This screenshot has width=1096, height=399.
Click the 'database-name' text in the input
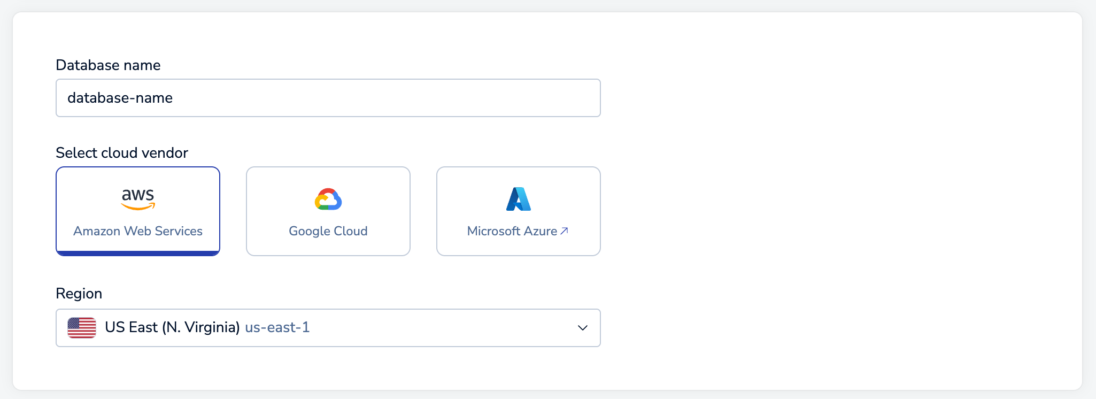click(120, 98)
